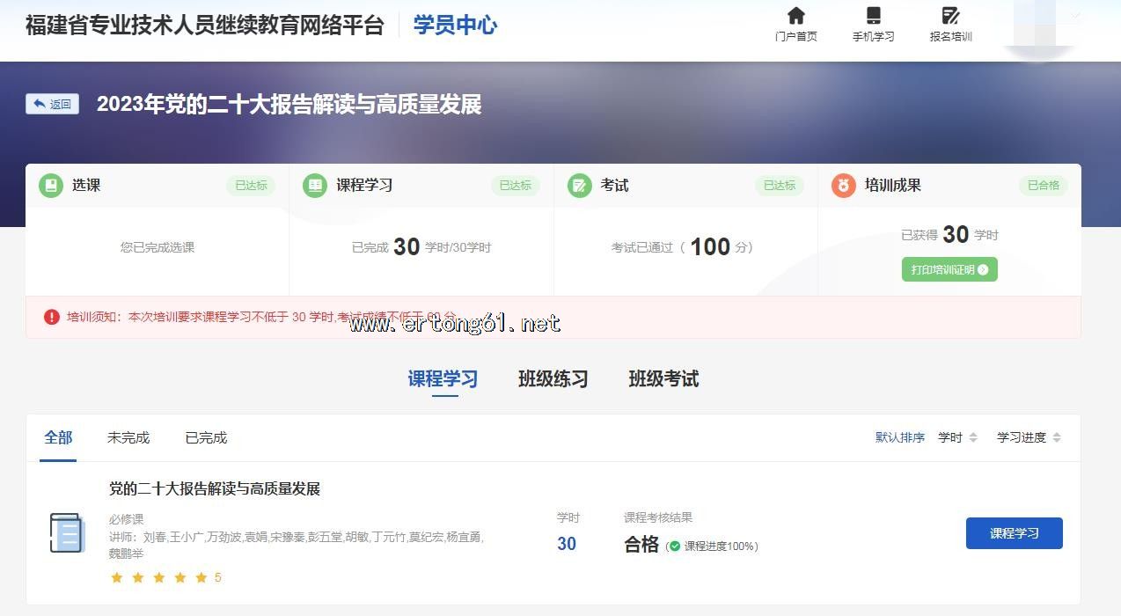
Task: Switch to the class practice (班级练习) tab
Action: click(x=553, y=379)
